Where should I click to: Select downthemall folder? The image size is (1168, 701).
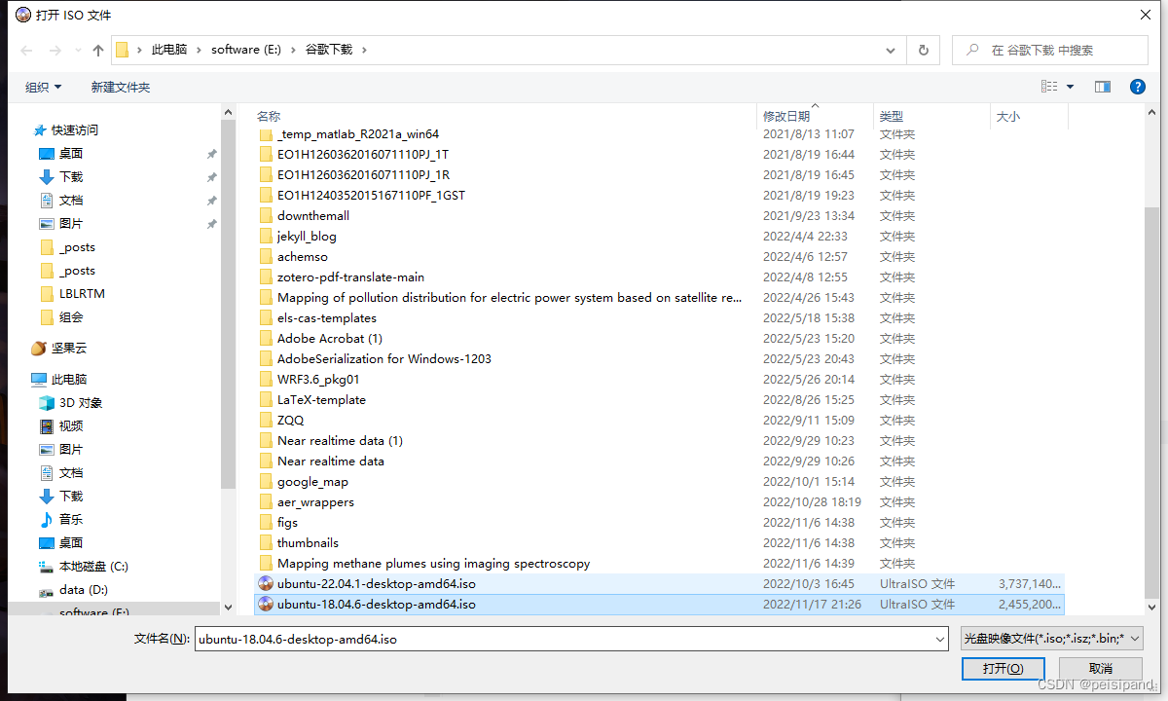(x=313, y=216)
